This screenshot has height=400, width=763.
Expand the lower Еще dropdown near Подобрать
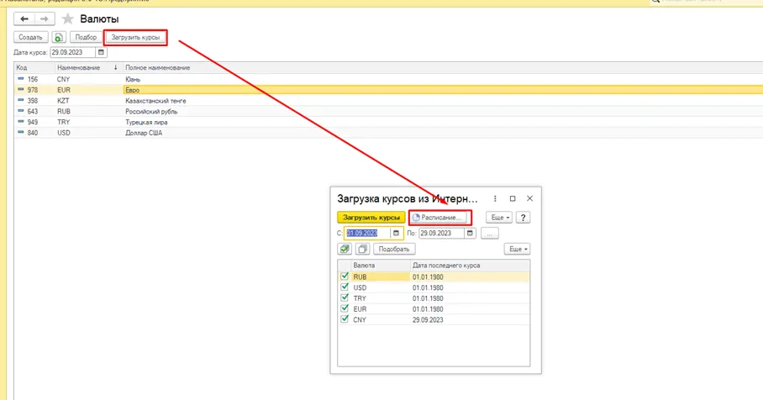[518, 249]
